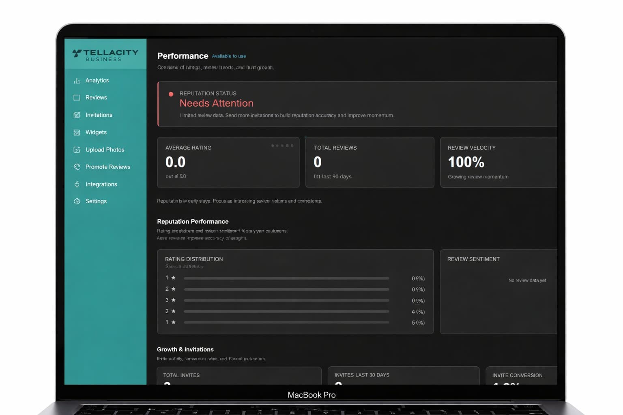Click the bar in the row showing '5 0%)'
This screenshot has width=623, height=415.
(286, 322)
